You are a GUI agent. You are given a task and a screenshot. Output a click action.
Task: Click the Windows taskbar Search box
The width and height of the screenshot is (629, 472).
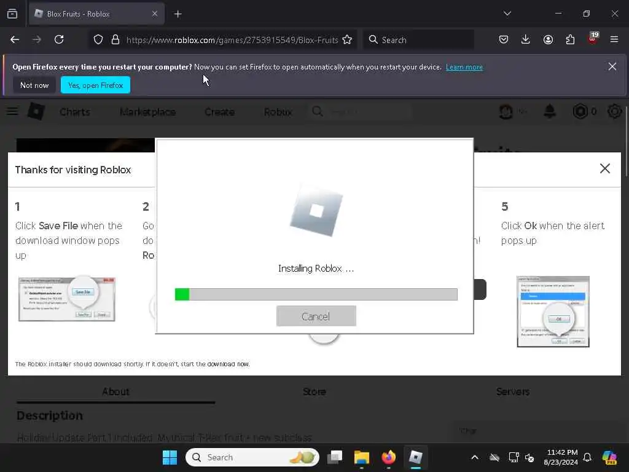252,457
